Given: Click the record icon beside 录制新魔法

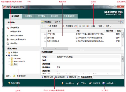Looking at the screenshot, I should click(x=8, y=28).
